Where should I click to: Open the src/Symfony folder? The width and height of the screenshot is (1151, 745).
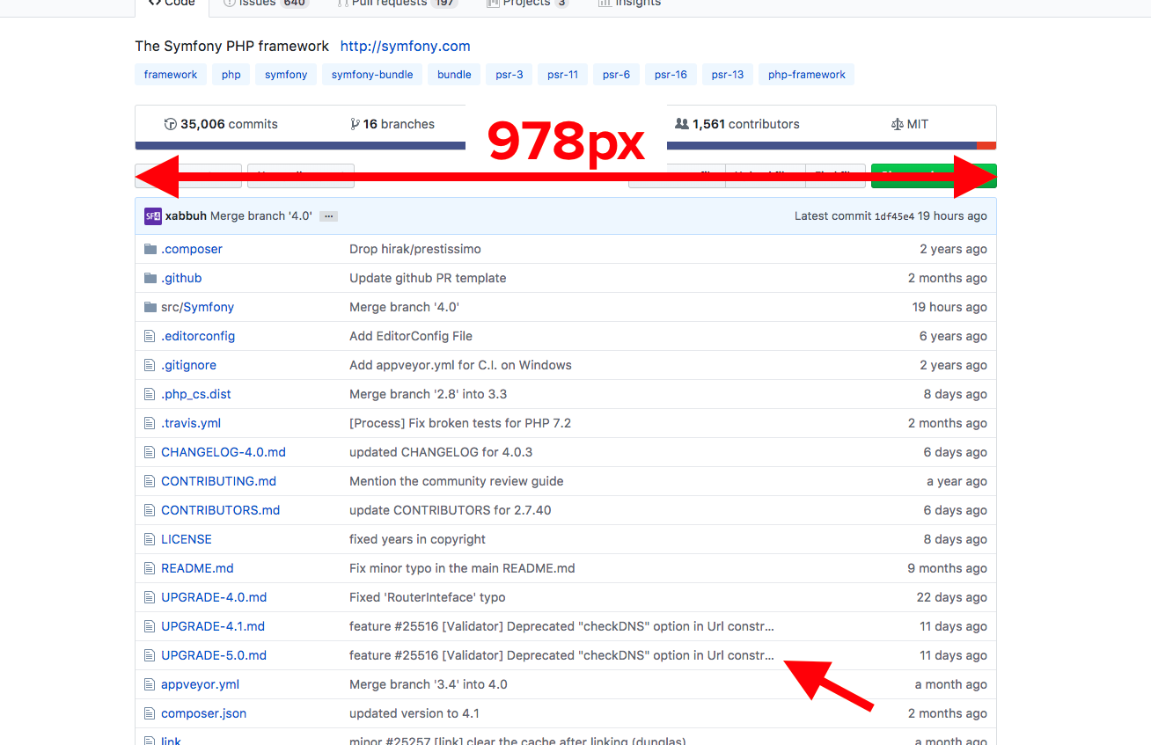(x=197, y=307)
